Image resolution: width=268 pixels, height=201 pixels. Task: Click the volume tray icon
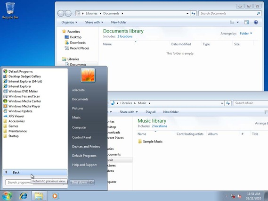pos(239,196)
